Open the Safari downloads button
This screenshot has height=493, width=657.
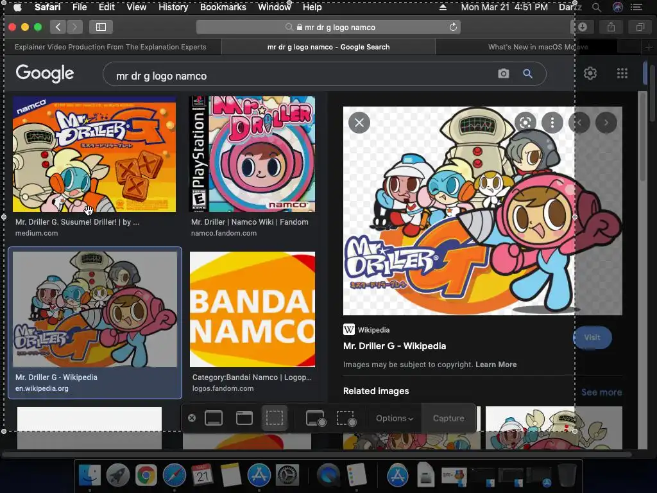click(582, 27)
